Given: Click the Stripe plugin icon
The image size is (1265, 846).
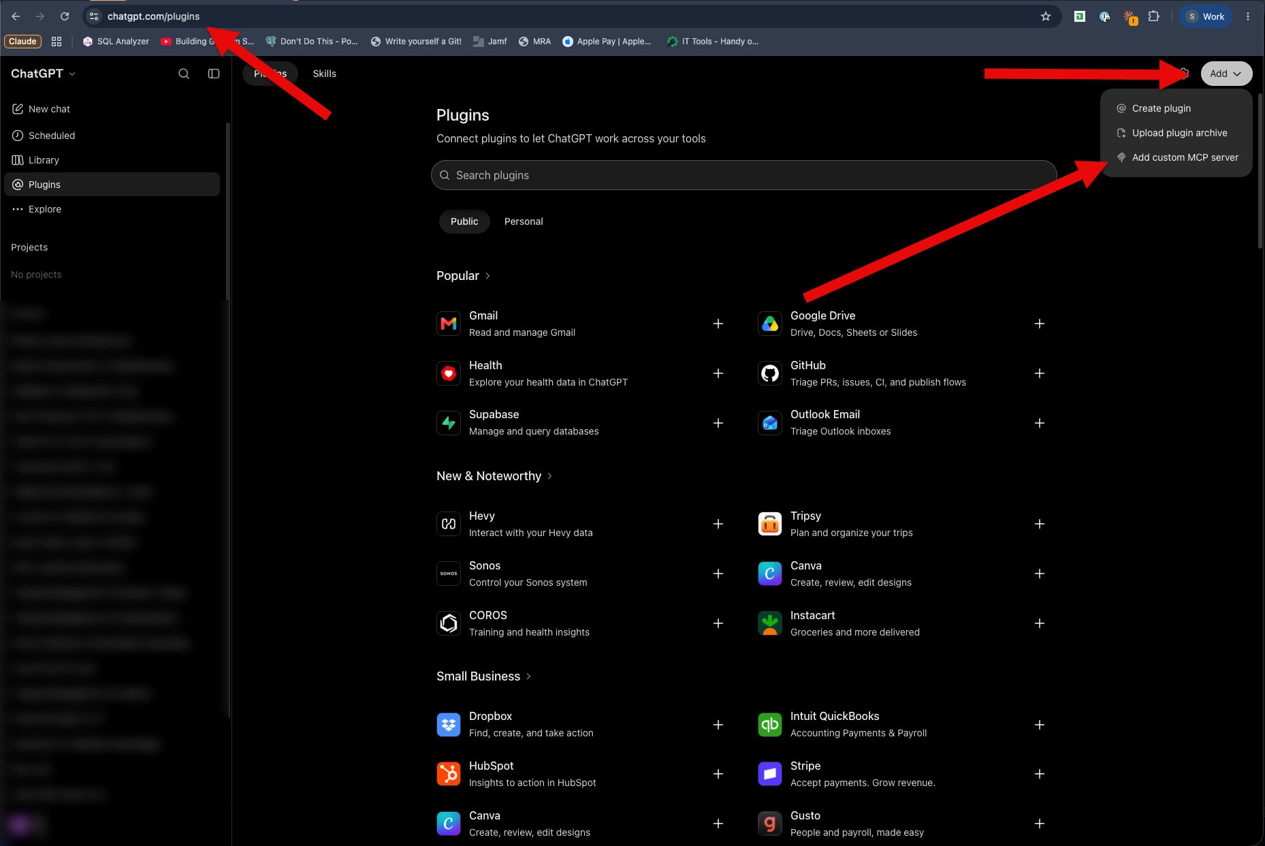Looking at the screenshot, I should pos(770,774).
